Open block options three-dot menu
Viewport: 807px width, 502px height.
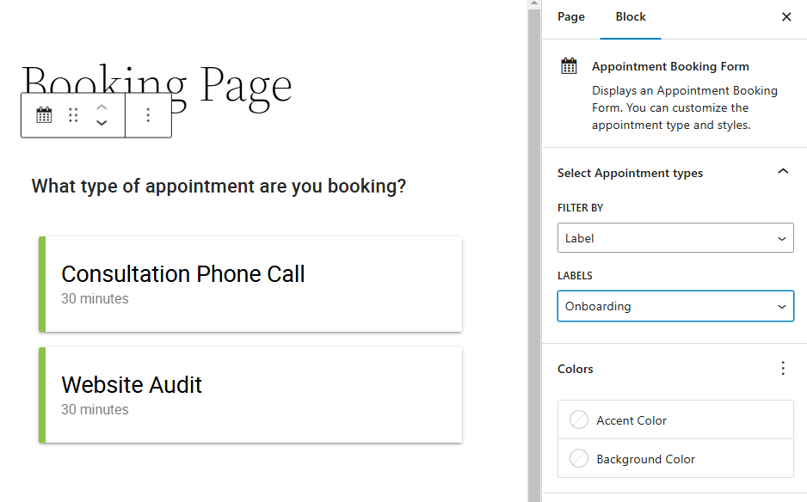pyautogui.click(x=148, y=115)
